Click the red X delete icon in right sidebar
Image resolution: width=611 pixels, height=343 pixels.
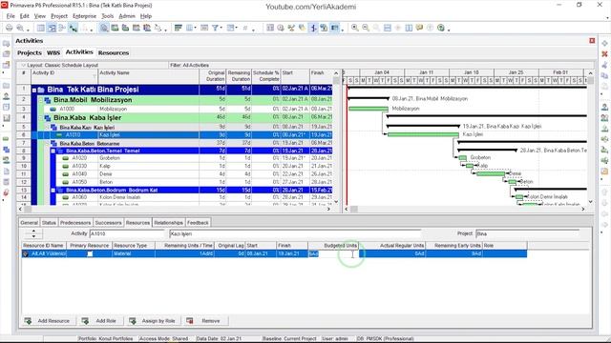[604, 53]
